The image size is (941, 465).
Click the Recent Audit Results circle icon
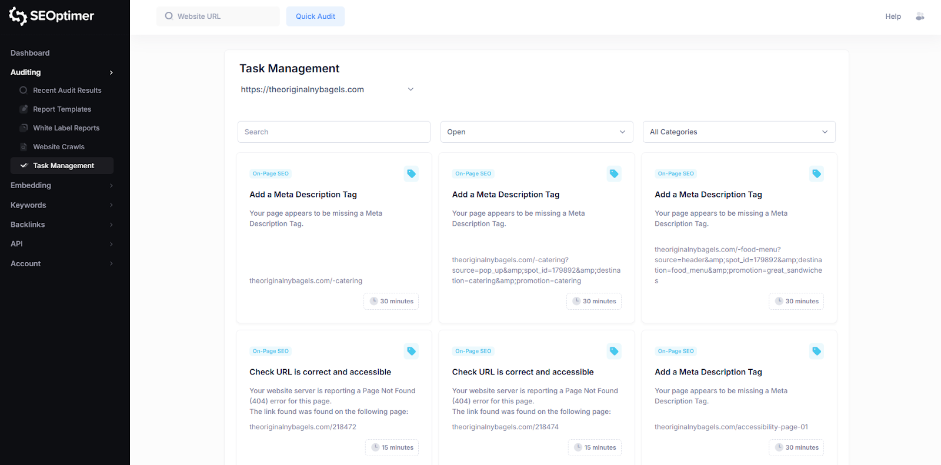point(24,90)
